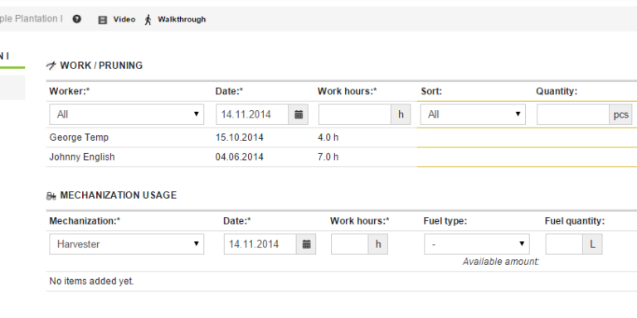Click the pruning shears icon by Work / Pruning
The height and width of the screenshot is (318, 637).
pos(51,65)
